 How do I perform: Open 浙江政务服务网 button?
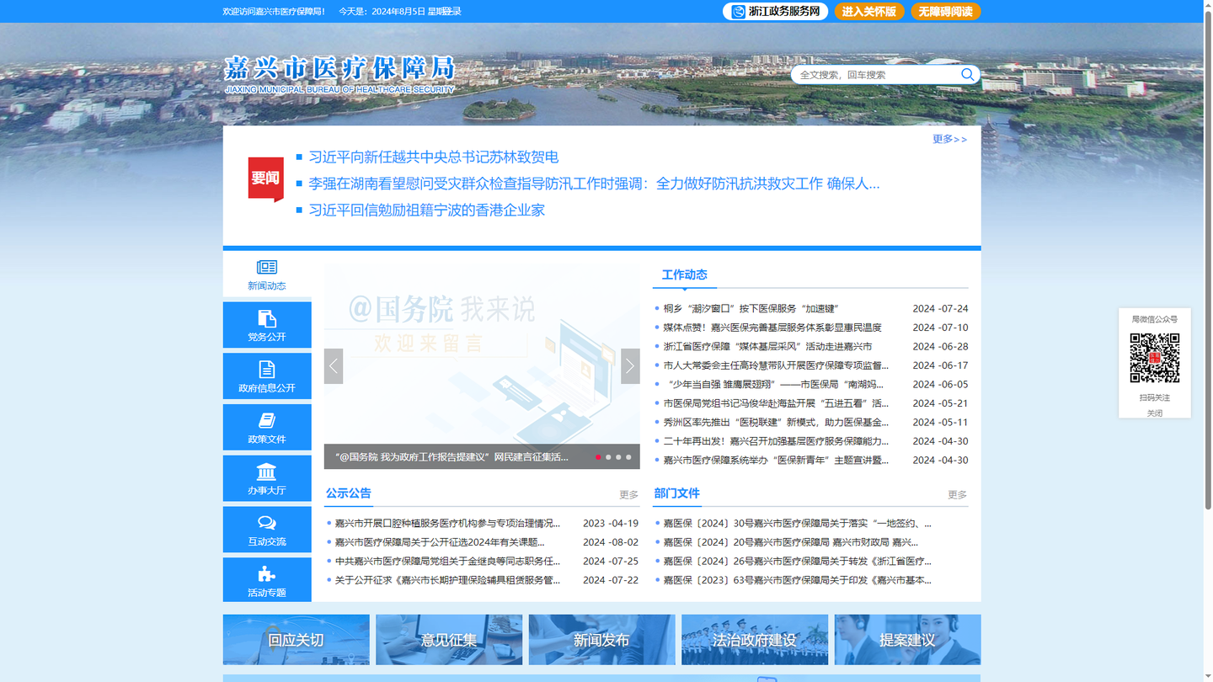[x=776, y=11]
